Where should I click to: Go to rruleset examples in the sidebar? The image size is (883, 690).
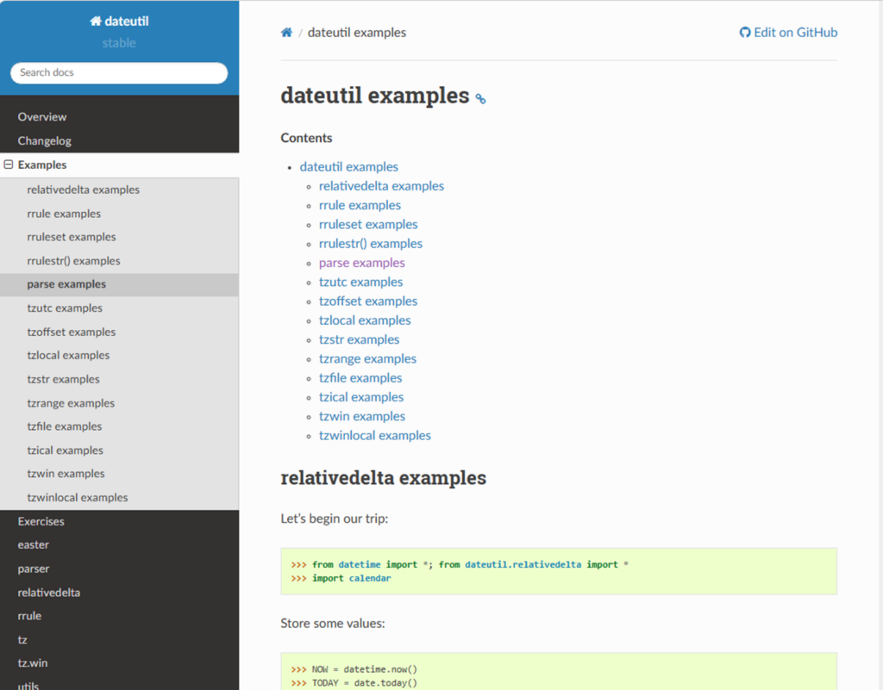pyautogui.click(x=72, y=237)
